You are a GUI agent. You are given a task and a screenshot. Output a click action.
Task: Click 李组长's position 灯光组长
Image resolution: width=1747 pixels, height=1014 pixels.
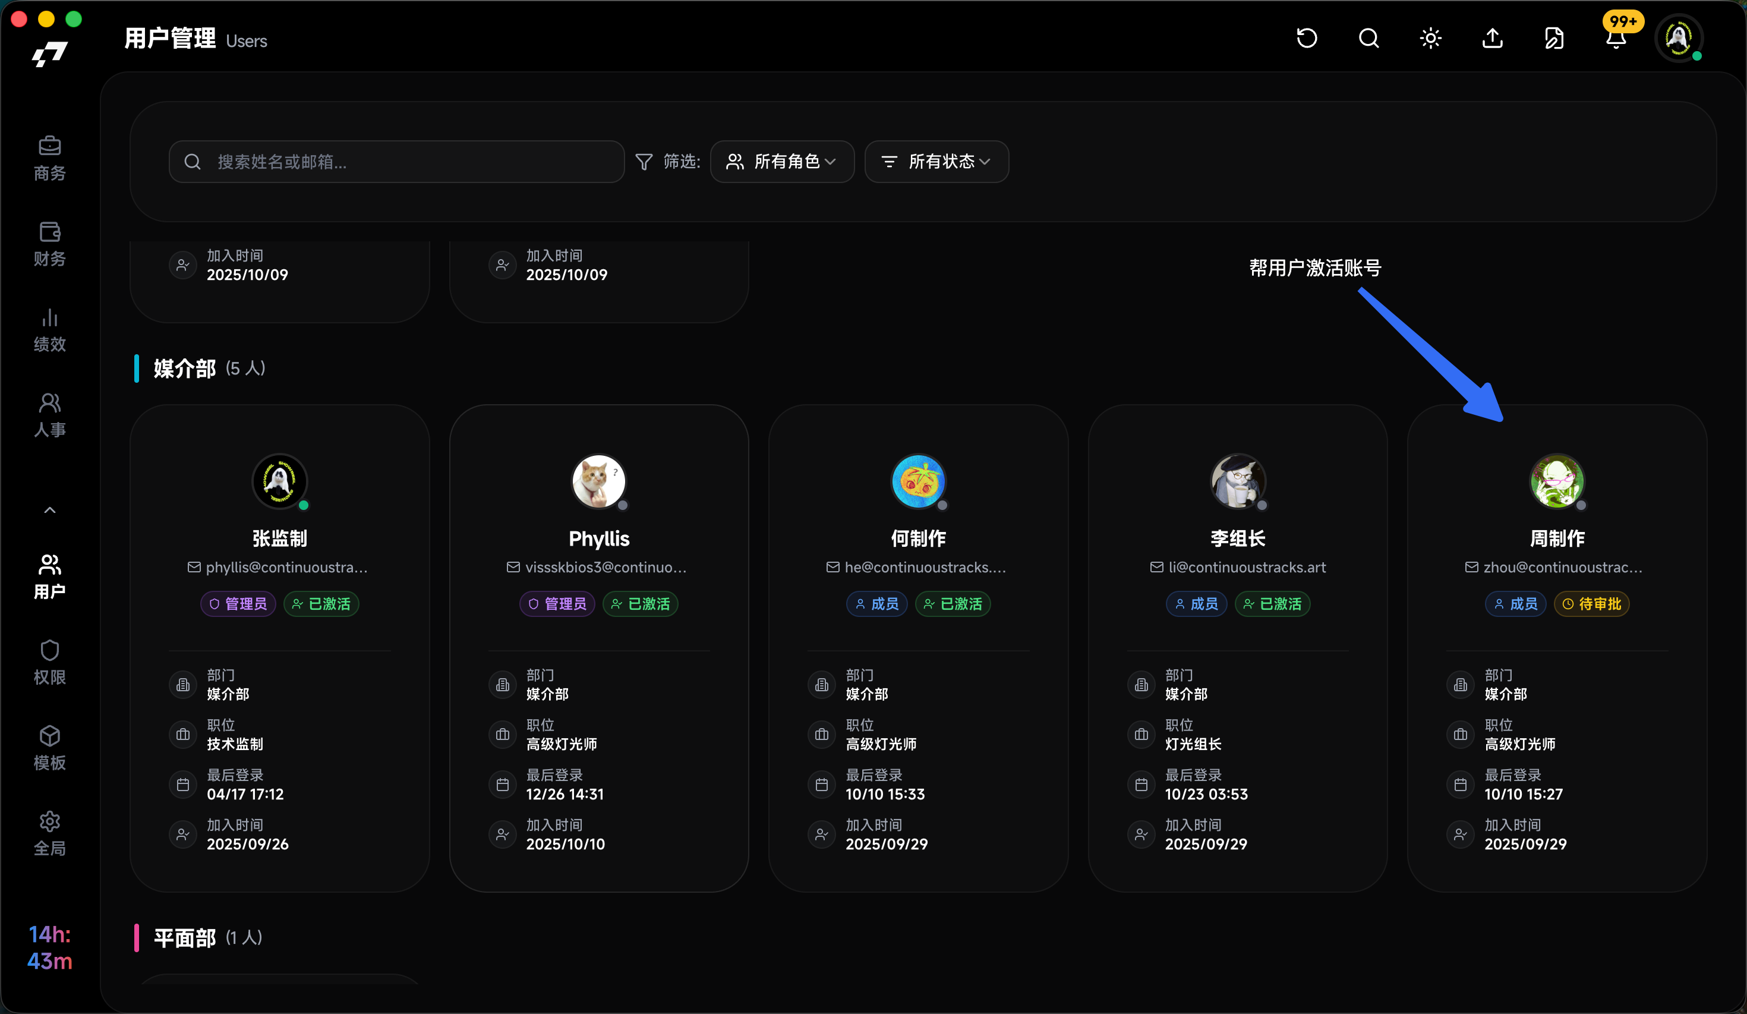[x=1193, y=744]
